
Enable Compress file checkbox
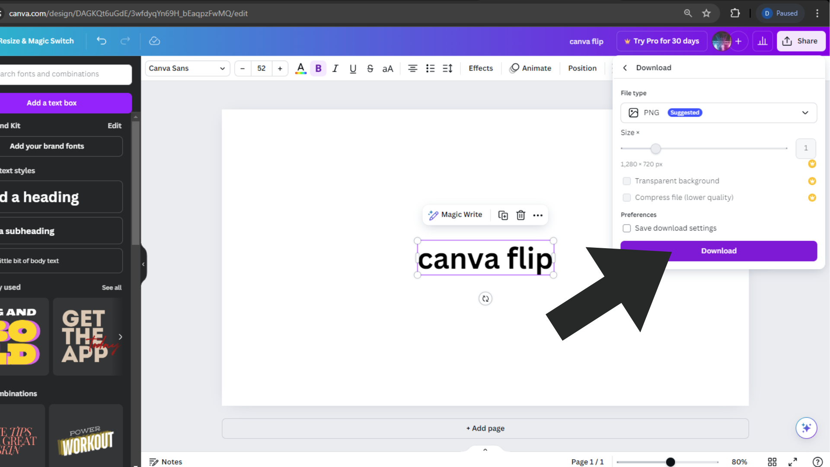[x=626, y=198]
